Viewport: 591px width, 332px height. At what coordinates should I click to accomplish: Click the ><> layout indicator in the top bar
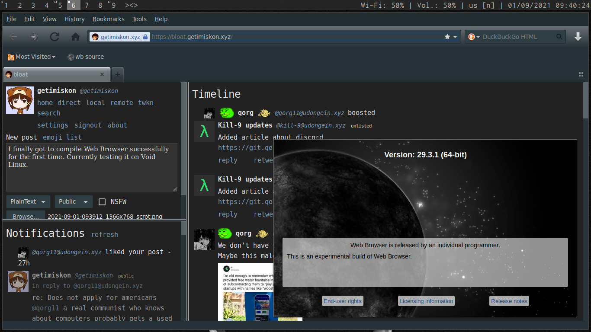click(132, 5)
